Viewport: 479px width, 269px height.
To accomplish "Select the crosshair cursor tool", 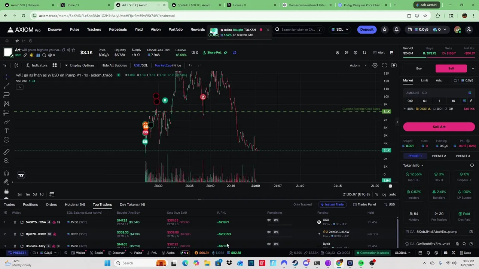I will point(6,77).
